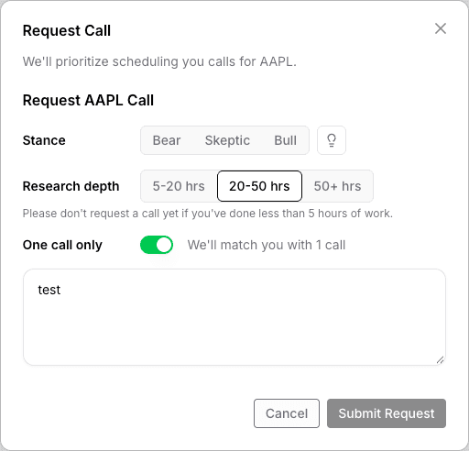
Task: Select the 20-50 hrs research depth
Action: [x=259, y=186]
